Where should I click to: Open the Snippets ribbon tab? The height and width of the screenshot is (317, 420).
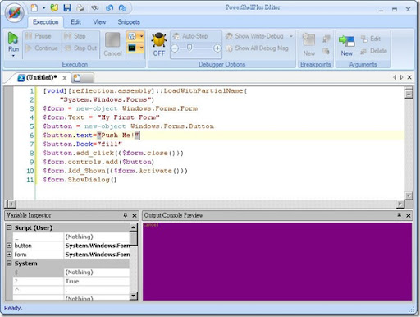129,22
